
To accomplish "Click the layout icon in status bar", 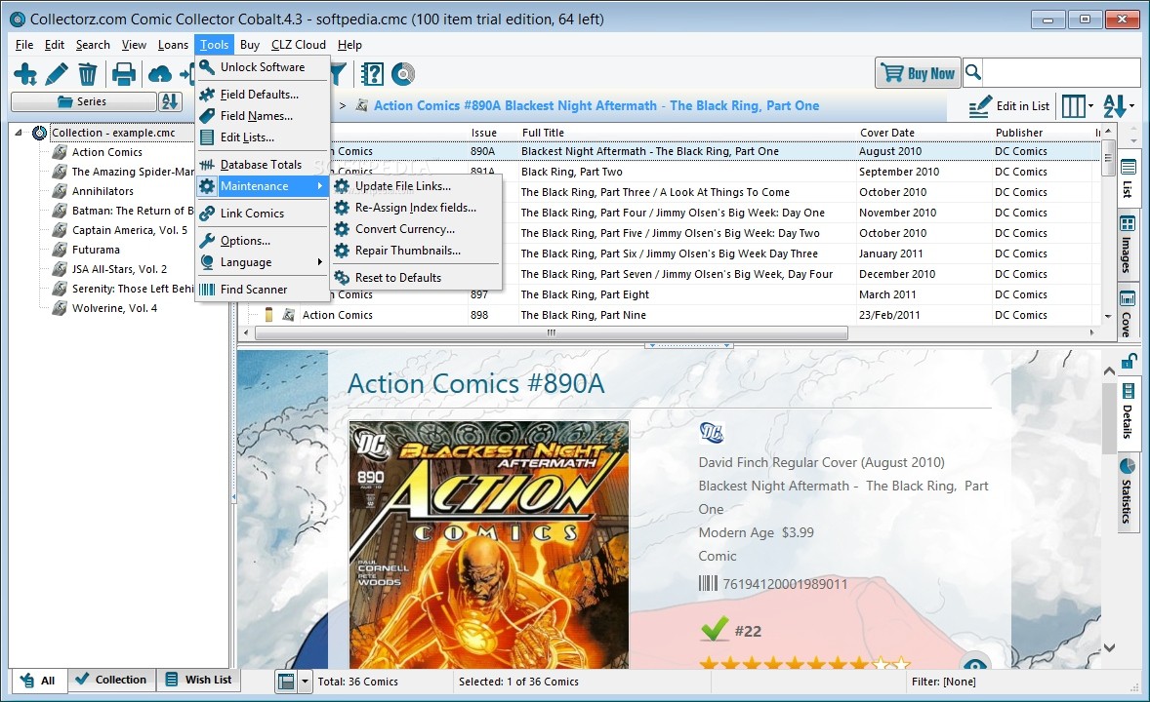I will pos(286,682).
